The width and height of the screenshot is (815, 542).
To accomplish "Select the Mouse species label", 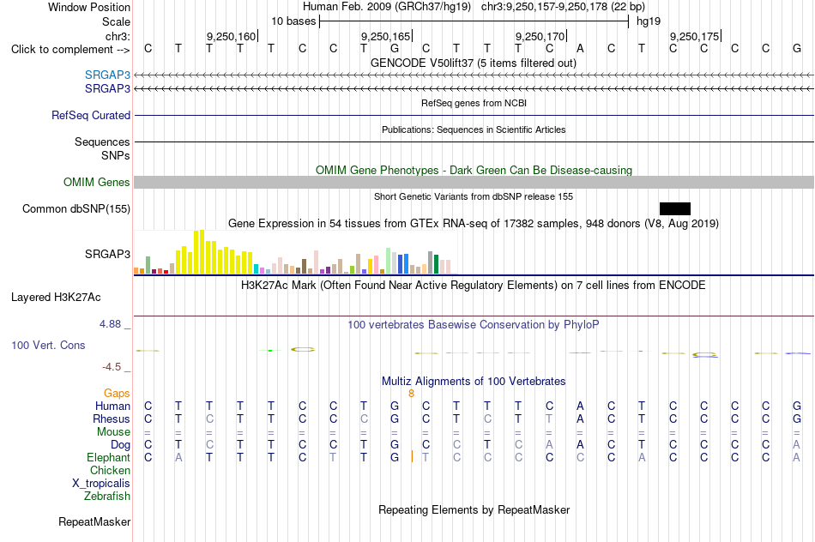I will [x=113, y=432].
